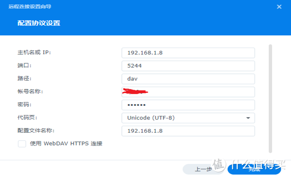This screenshot has height=177, width=291.
Task: Click the 配置协议设置 heading
Action: pos(39,23)
